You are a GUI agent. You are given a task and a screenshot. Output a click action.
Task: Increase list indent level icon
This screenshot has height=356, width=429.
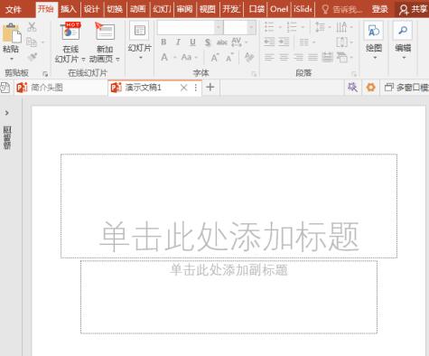284,42
